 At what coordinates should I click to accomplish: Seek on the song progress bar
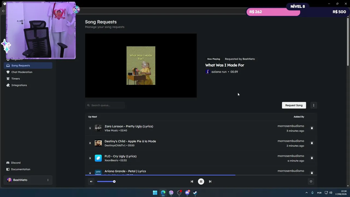(201, 175)
